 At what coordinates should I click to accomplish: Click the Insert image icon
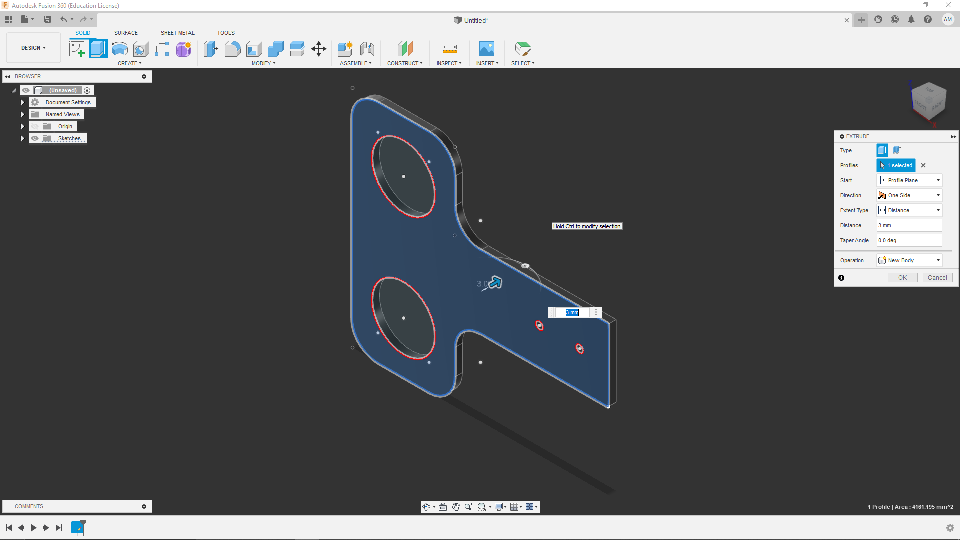(486, 49)
